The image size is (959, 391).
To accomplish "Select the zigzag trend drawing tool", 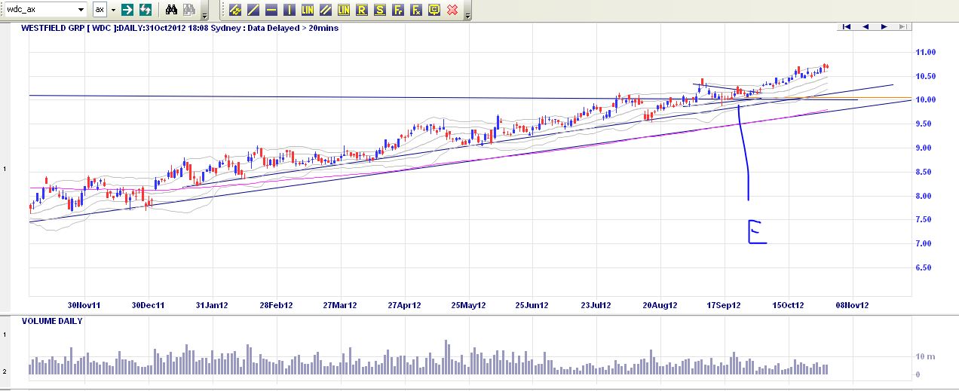I will pyautogui.click(x=235, y=10).
